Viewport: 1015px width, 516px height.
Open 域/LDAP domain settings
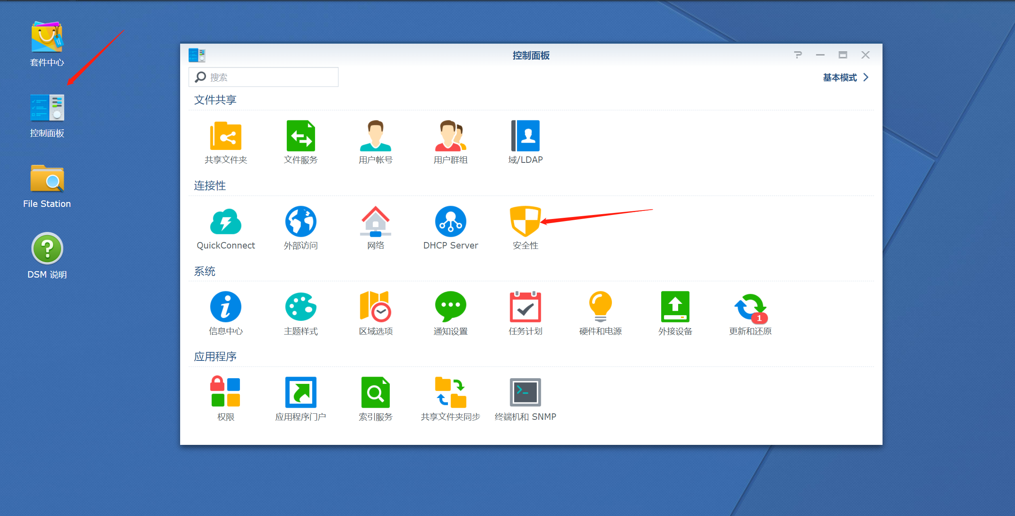pos(525,136)
